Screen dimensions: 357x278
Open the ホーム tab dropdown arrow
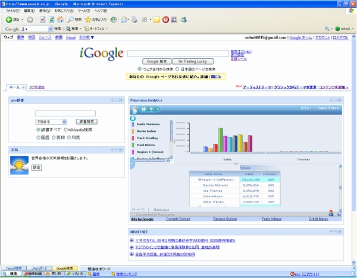click(x=23, y=87)
